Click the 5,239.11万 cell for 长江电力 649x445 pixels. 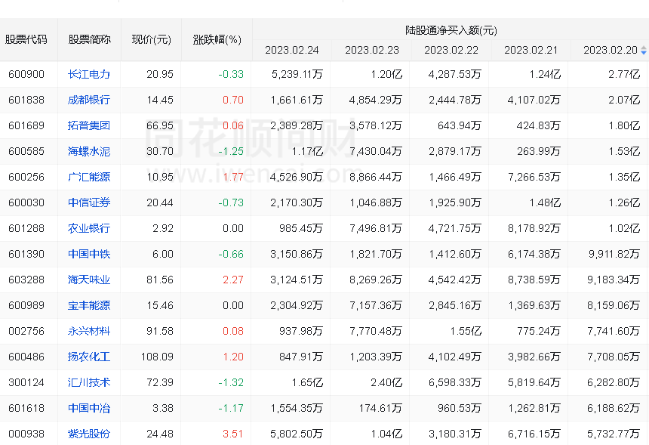(x=297, y=74)
